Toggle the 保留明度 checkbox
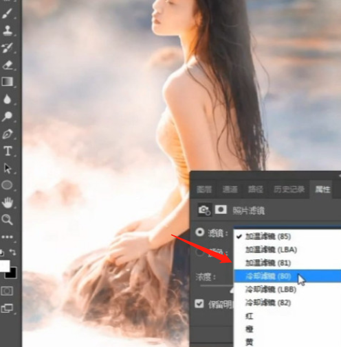 199,304
